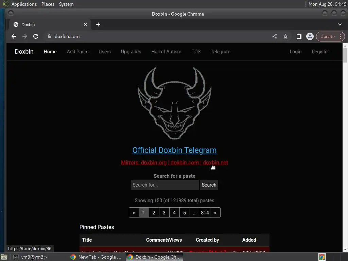Open the Upgrades nav item

coord(131,52)
